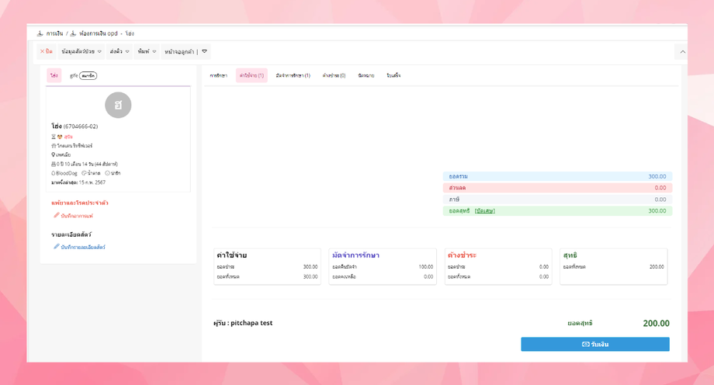Click the มาครั้งล่าสุด 15 ก.พ. 2567 text
Image resolution: width=714 pixels, height=385 pixels.
pos(78,182)
